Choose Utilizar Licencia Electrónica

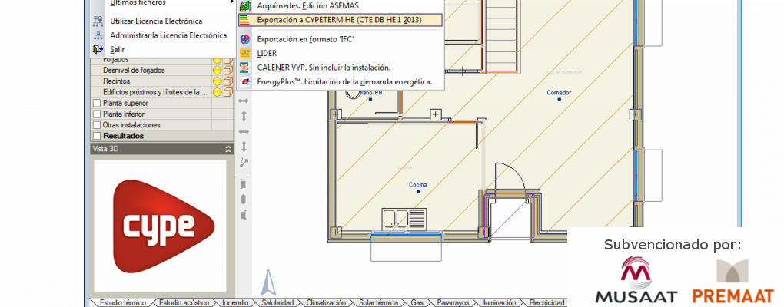coord(156,21)
